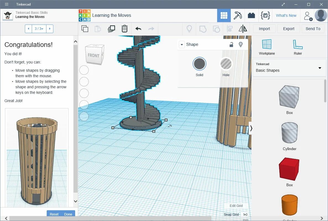The image size is (328, 221).
Task: Open the Snap Grid value dropdown
Action: pos(245,215)
